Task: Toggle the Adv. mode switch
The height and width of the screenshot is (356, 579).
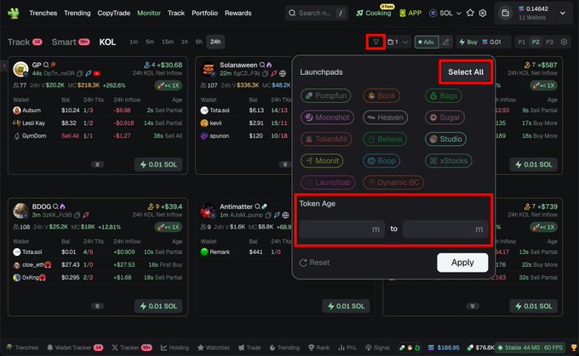Action: click(x=427, y=42)
